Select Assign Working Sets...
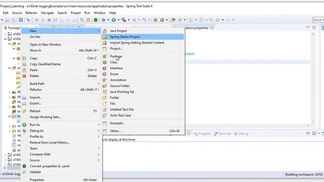The width and height of the screenshot is (324, 182). click(x=62, y=117)
